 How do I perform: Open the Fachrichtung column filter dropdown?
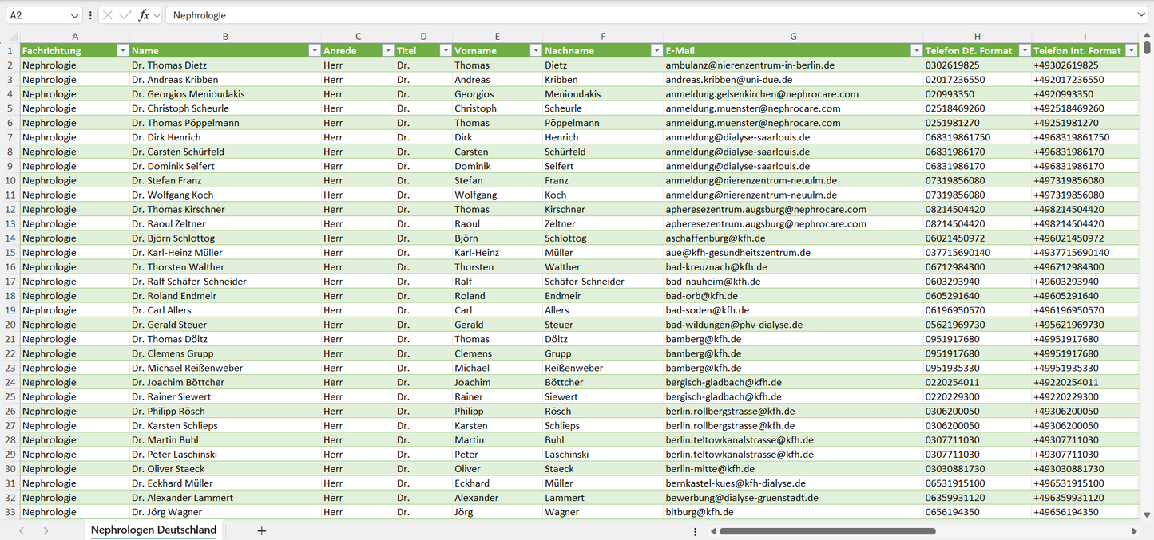pos(122,50)
